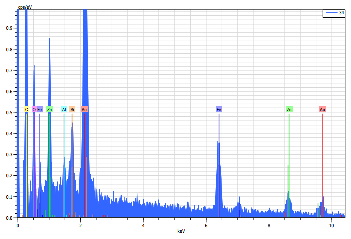Click the 0.6 y-axis tick value
This screenshot has width=351, height=239.
tap(9, 91)
